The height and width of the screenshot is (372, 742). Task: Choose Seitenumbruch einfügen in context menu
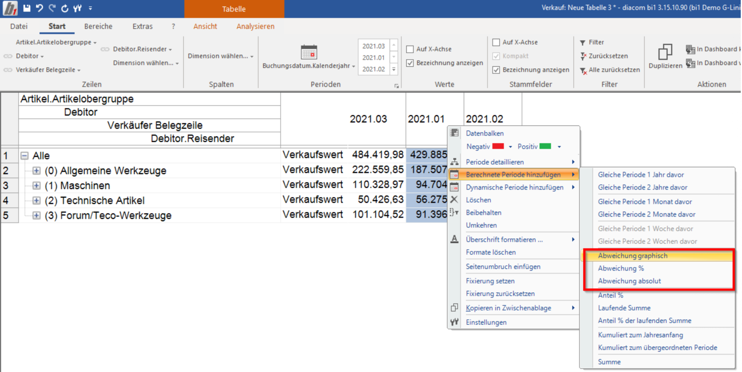click(x=513, y=267)
